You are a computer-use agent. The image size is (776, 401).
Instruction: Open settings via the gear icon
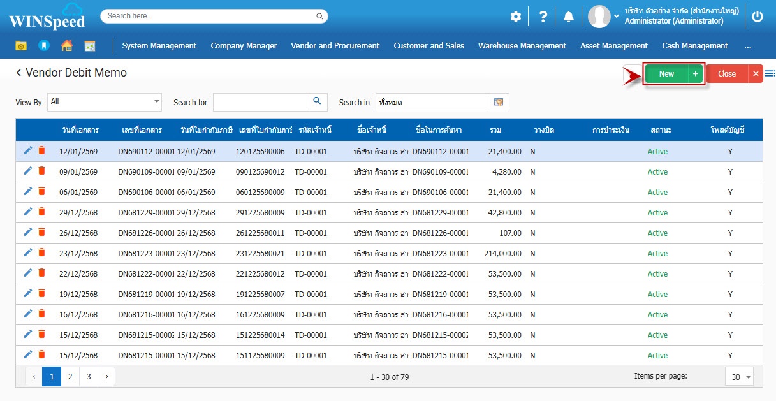[x=515, y=17]
